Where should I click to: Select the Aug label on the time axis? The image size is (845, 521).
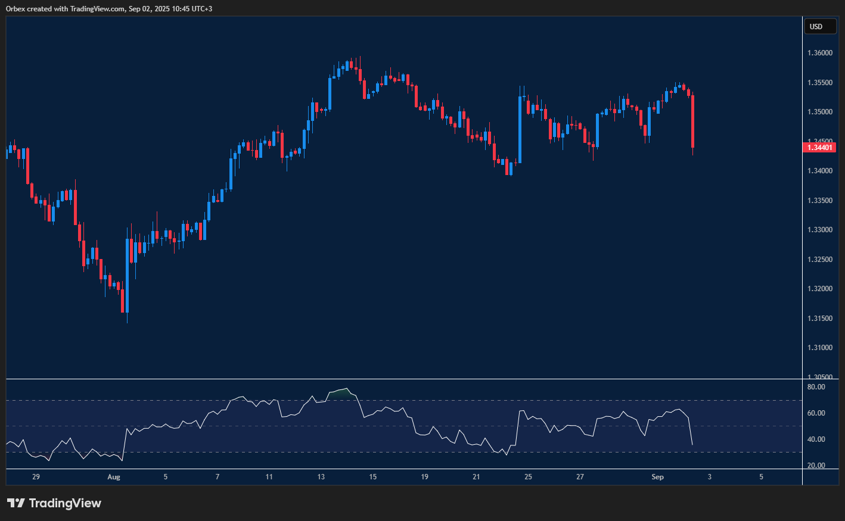(x=113, y=476)
